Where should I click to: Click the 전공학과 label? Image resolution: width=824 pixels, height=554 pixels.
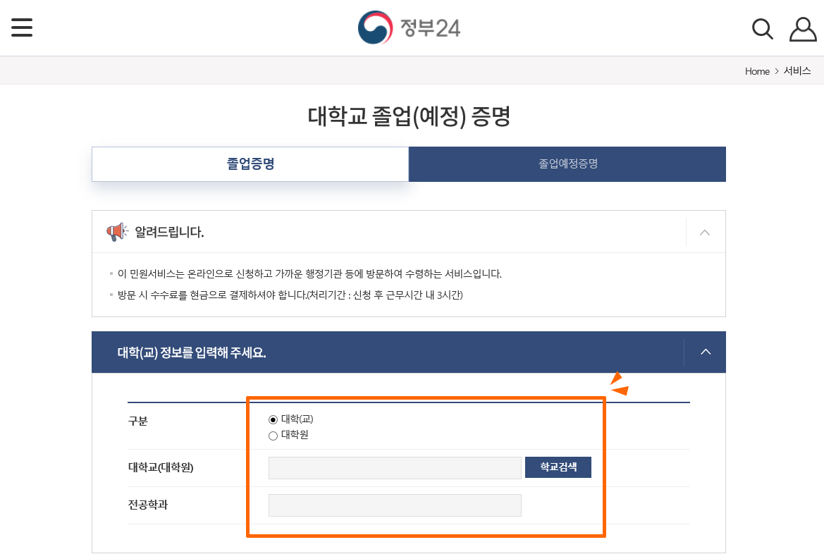147,505
